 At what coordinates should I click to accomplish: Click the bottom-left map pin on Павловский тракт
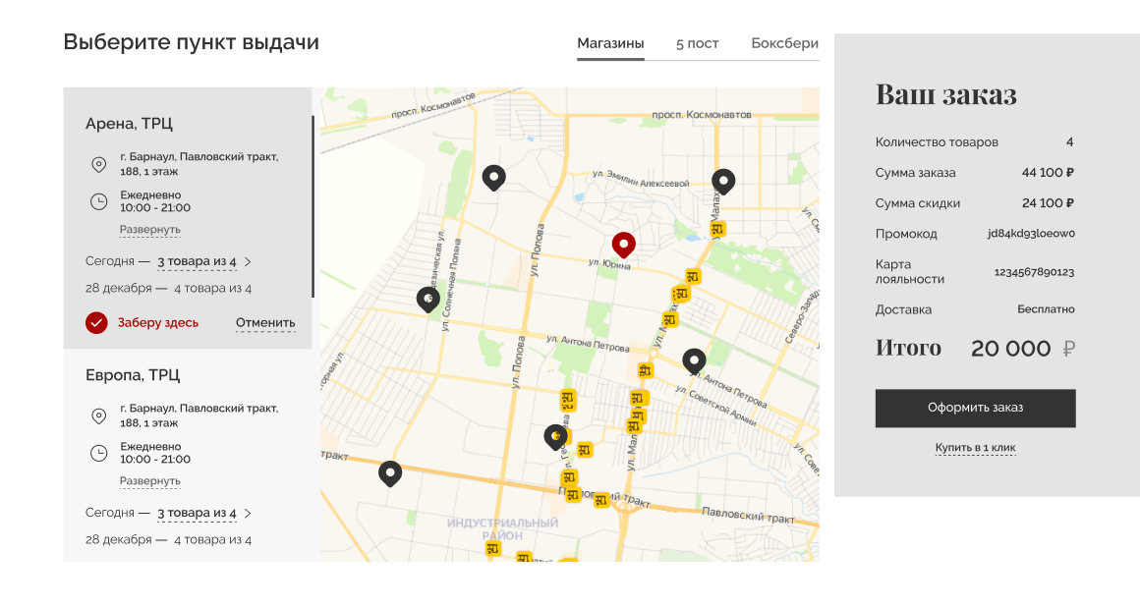pos(390,473)
